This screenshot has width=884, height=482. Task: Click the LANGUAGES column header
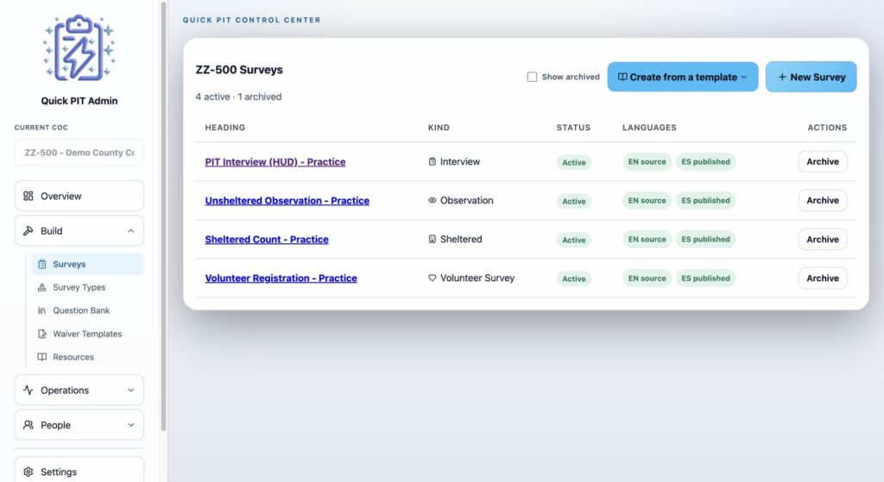[x=649, y=128]
